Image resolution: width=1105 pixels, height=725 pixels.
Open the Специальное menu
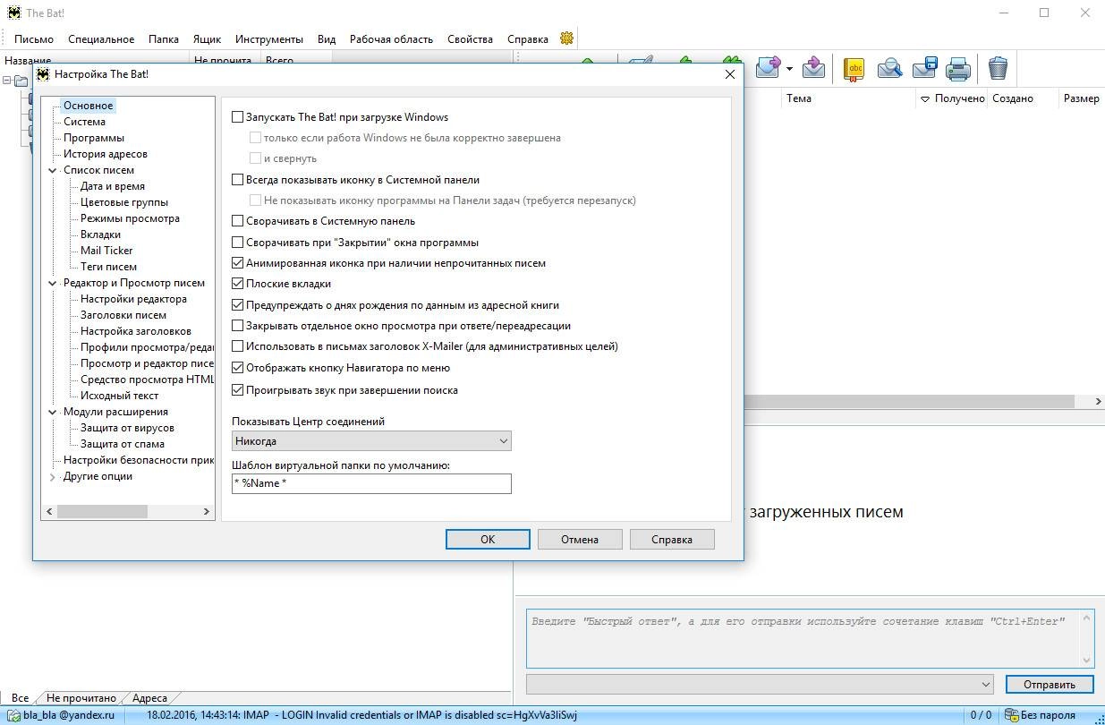(x=101, y=39)
